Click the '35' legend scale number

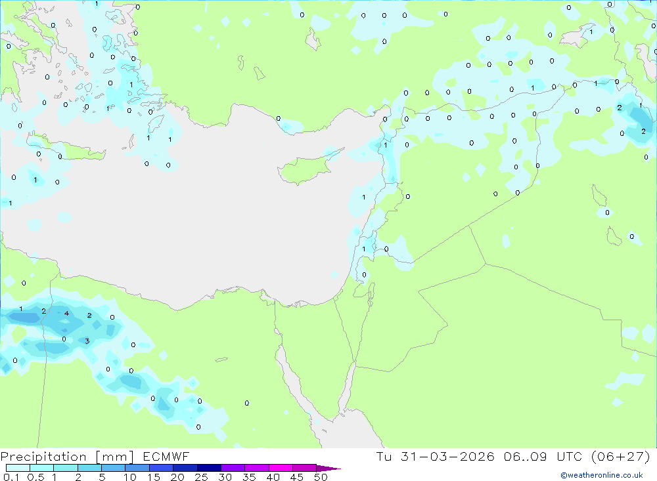(249, 477)
